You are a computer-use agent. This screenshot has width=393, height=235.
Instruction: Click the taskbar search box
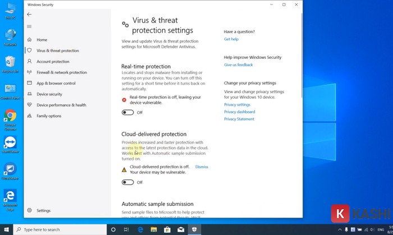60,229
